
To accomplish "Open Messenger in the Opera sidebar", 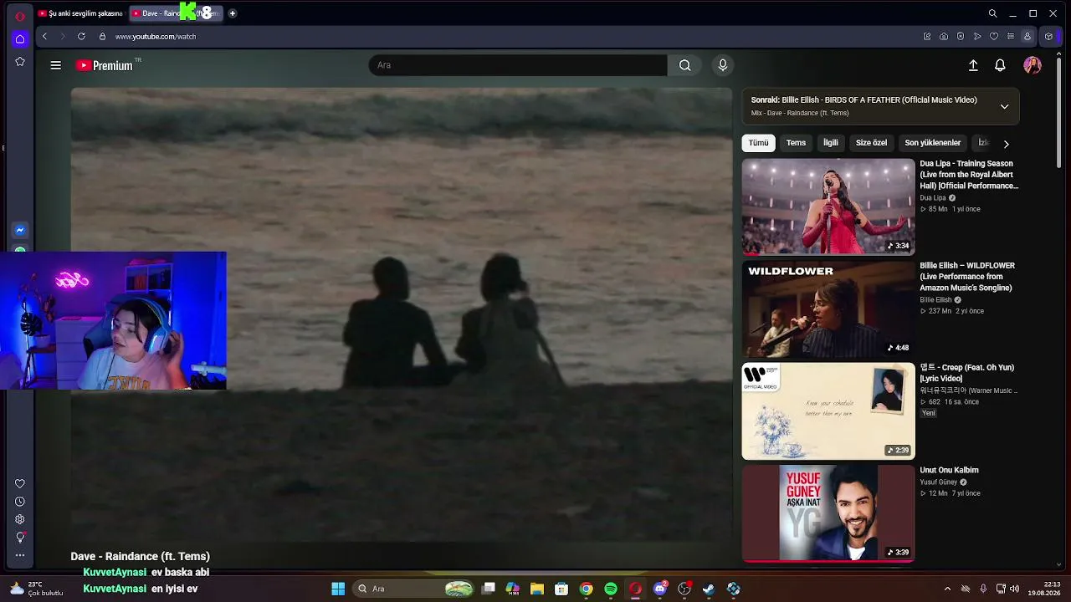I will pos(20,230).
